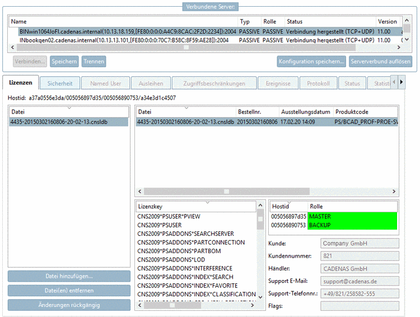Click the Support E-Mail field
The image size is (420, 317).
tap(360, 281)
